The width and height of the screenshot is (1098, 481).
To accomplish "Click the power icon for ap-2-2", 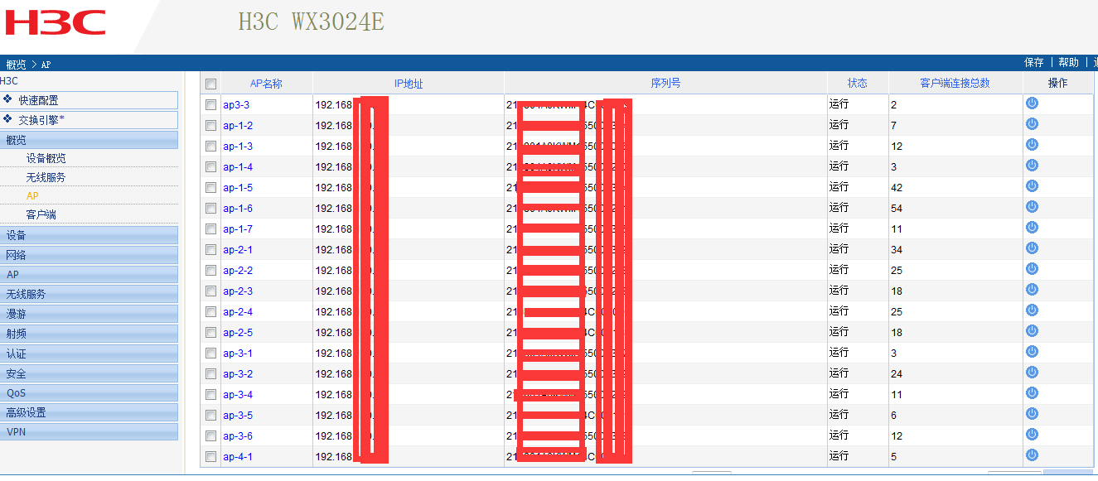I will (1032, 269).
